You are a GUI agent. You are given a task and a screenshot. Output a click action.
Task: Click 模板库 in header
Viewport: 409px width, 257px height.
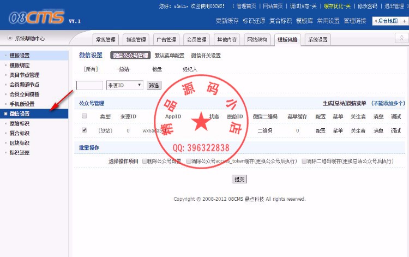tap(304, 21)
